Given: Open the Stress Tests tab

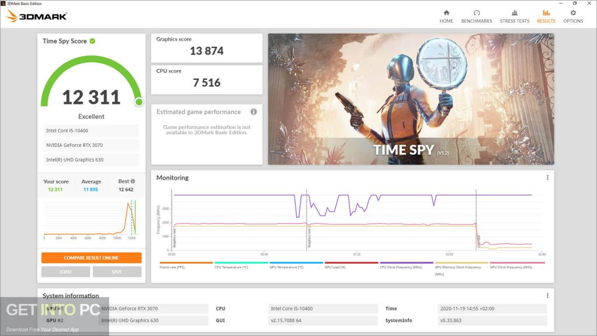Looking at the screenshot, I should pyautogui.click(x=514, y=17).
